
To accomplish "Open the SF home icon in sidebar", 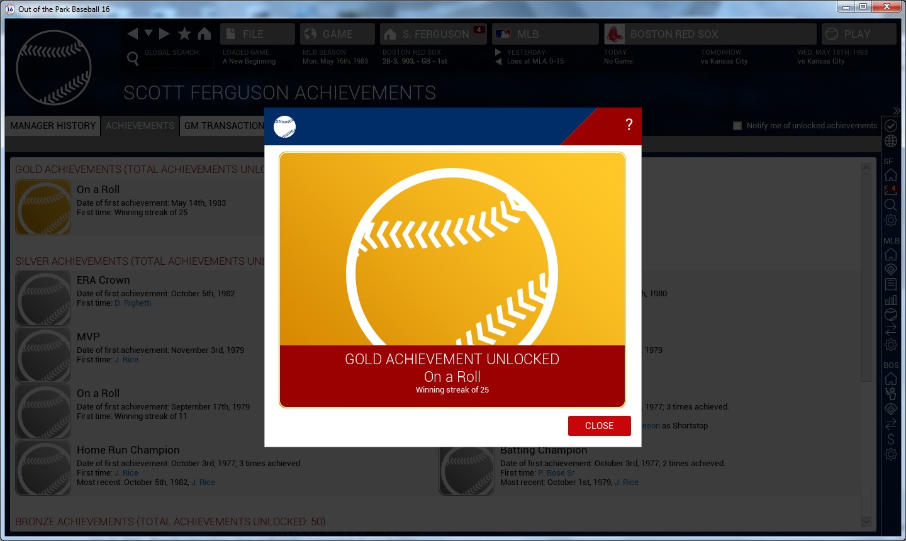I will point(891,175).
